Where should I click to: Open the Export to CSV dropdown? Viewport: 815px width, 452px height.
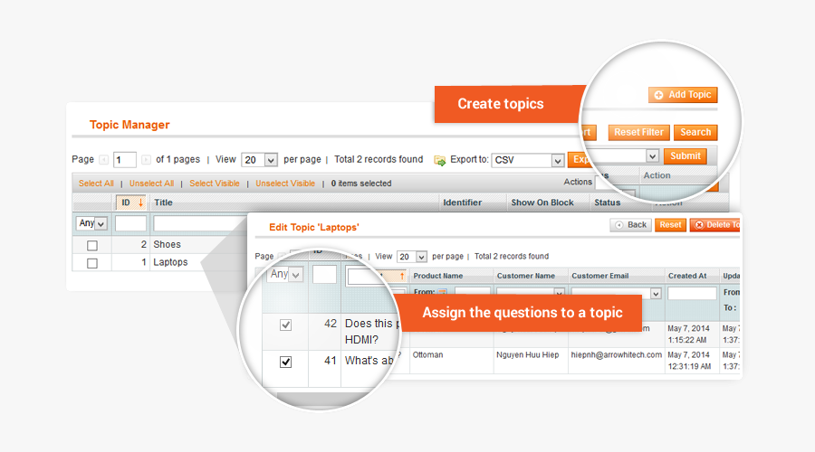point(528,160)
